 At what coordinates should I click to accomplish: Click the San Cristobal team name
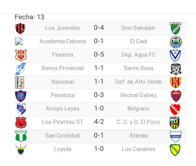[x=63, y=136]
